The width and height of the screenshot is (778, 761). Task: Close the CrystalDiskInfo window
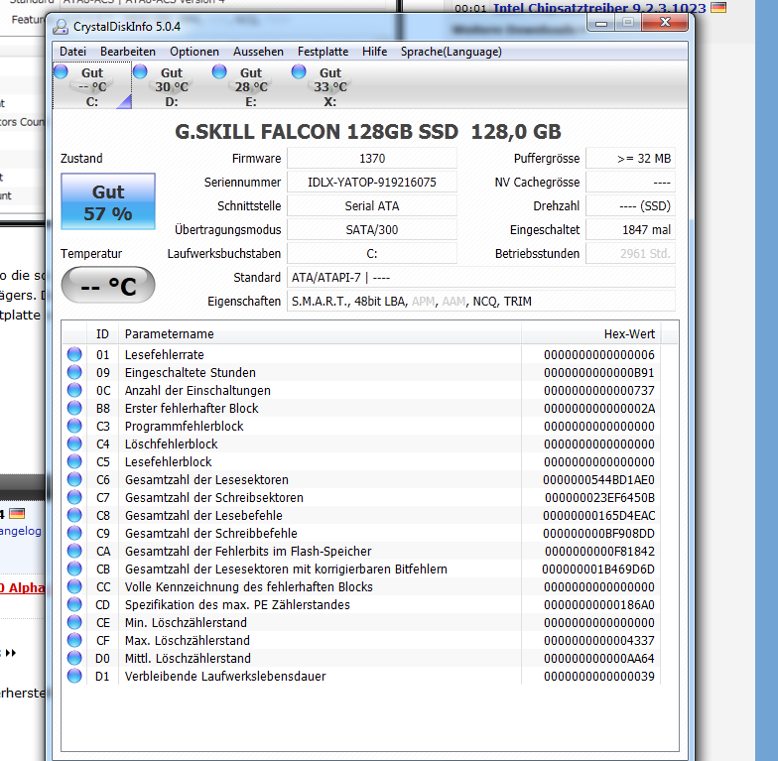pos(665,22)
